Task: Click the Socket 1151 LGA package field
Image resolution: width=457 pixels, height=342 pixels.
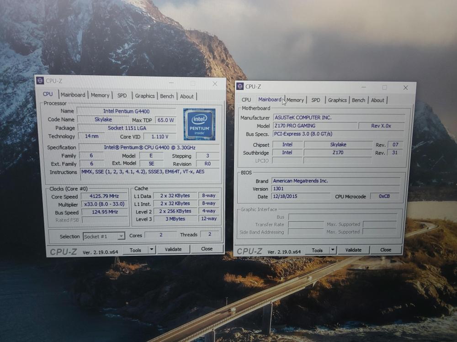Action: tap(127, 128)
